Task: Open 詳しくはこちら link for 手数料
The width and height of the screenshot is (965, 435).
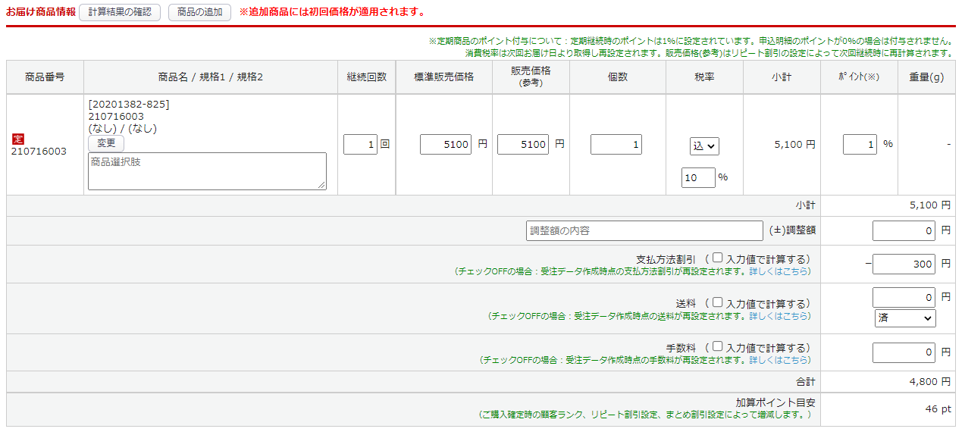Action: tap(779, 360)
